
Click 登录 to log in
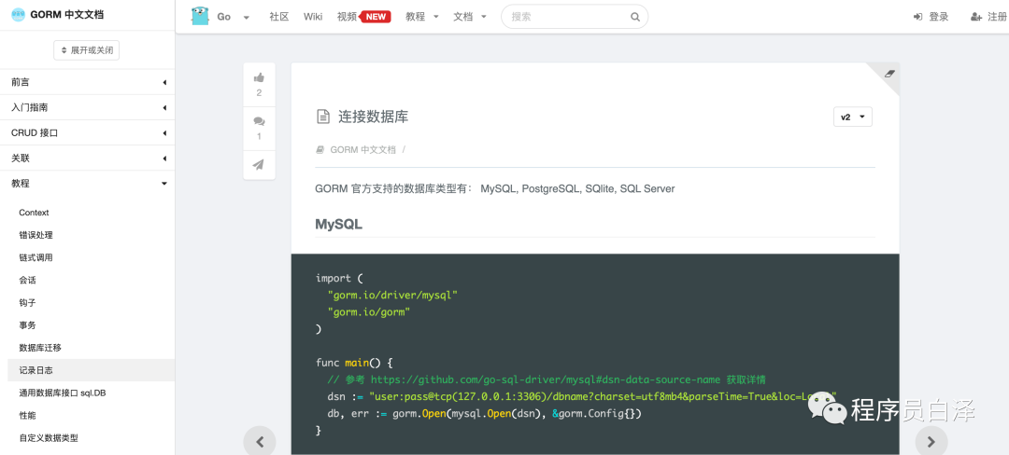[931, 17]
